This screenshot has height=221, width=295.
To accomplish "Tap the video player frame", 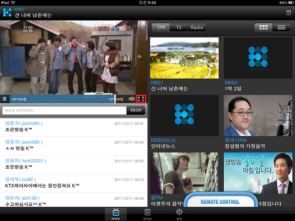I will click(x=74, y=57).
